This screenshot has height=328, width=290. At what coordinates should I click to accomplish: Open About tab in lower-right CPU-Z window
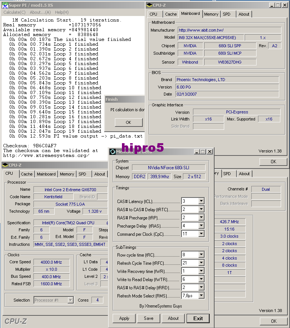point(244,174)
